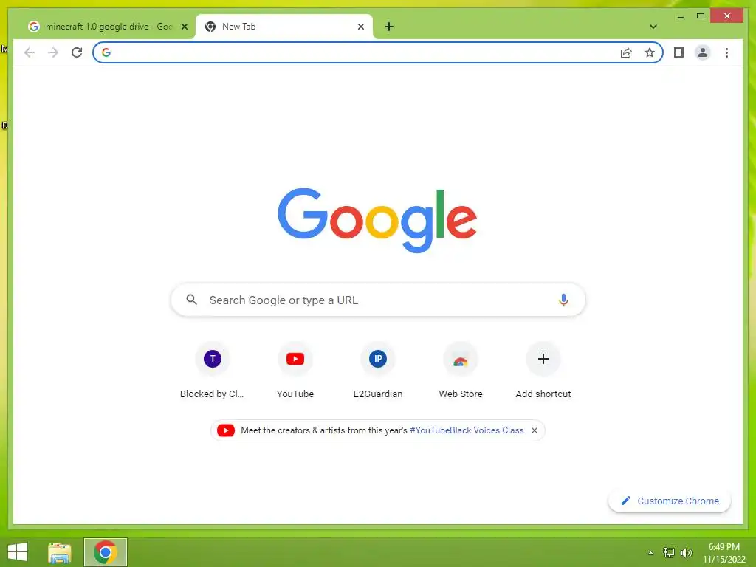The image size is (756, 567).
Task: Open File Explorer from the taskbar
Action: click(59, 552)
